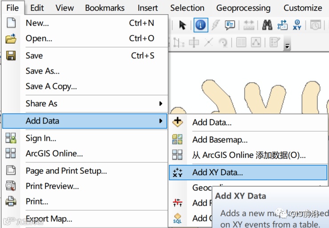Open the Geoprocessing menu
The height and width of the screenshot is (228, 329).
pos(243,8)
